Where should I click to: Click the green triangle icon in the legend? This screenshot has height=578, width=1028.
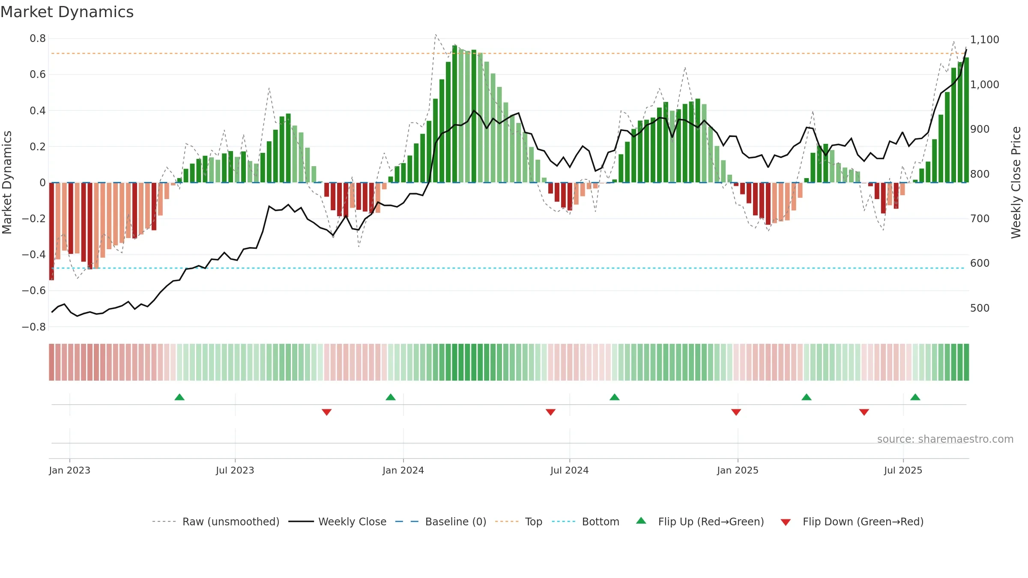[x=641, y=521]
